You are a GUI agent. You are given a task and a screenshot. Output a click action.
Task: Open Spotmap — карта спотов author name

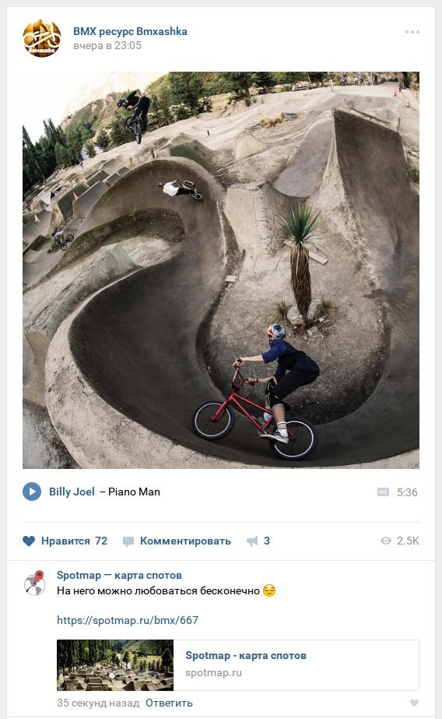(119, 575)
